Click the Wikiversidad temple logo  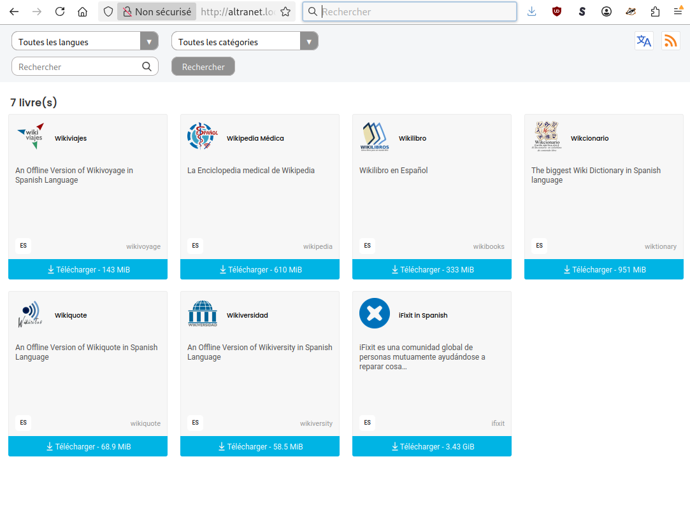coord(202,313)
